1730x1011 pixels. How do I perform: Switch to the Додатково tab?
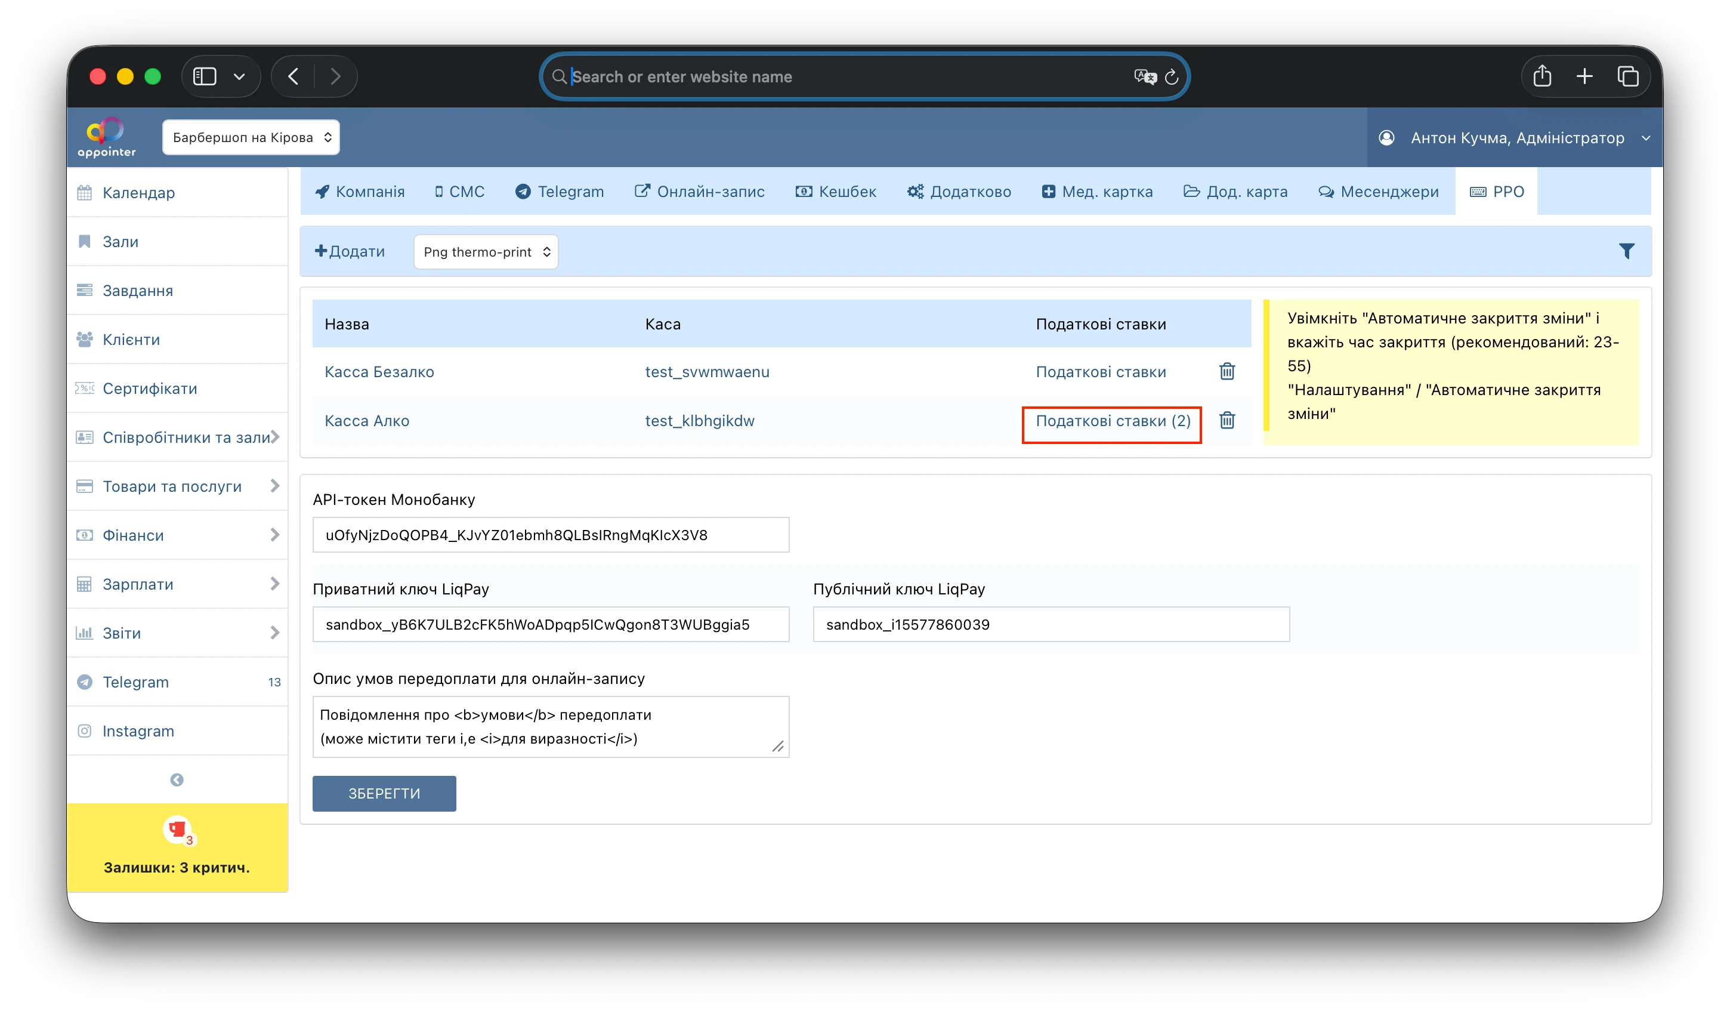click(959, 191)
